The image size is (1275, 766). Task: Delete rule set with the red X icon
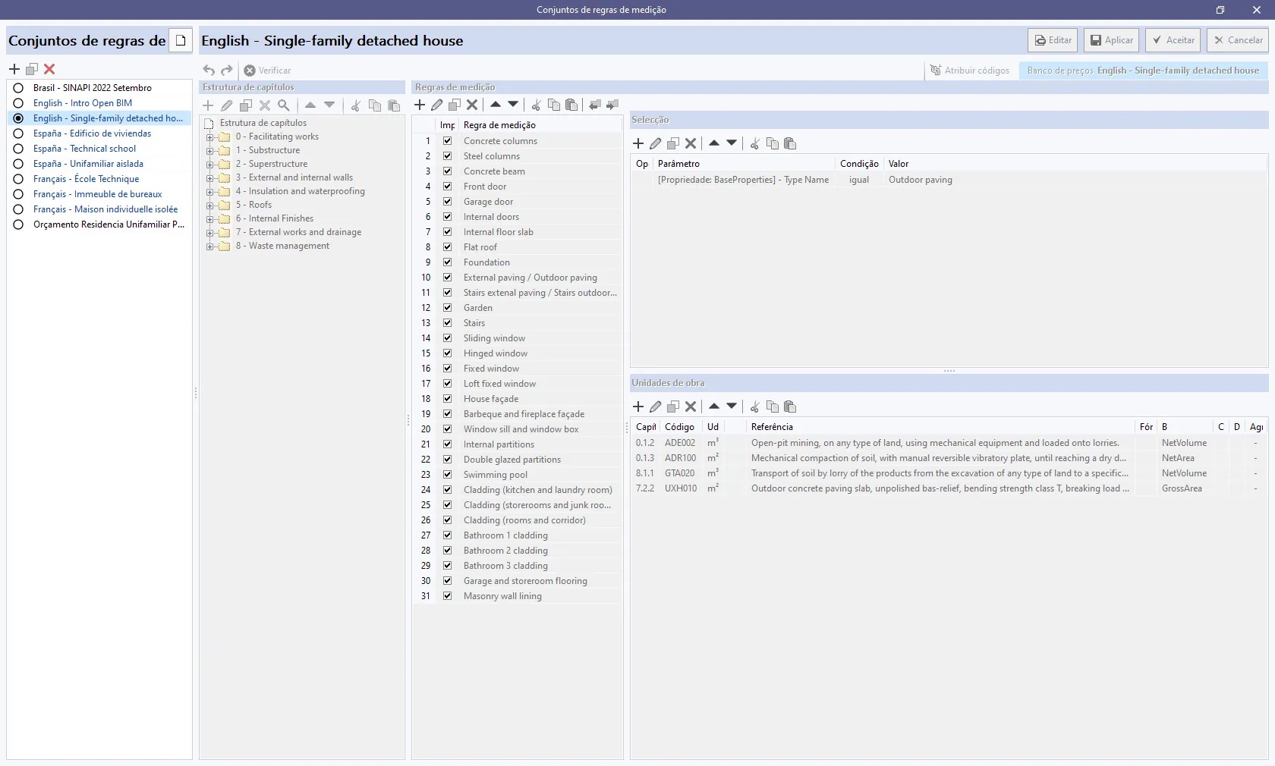49,69
